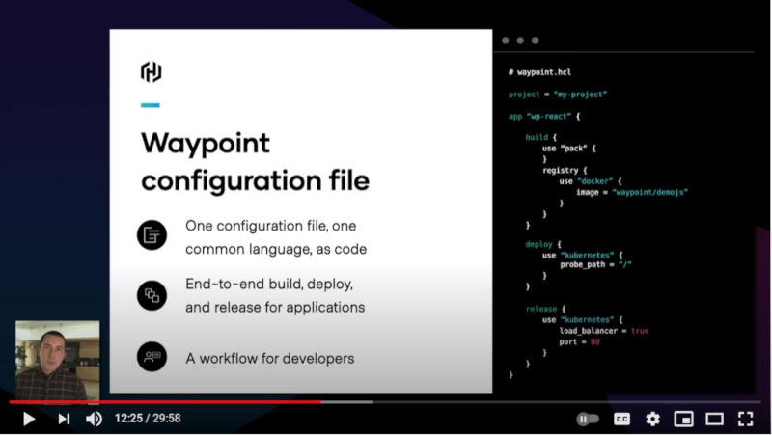The height and width of the screenshot is (435, 772).
Task: Click the 'Waypoint configuration file' heading
Action: [255, 161]
